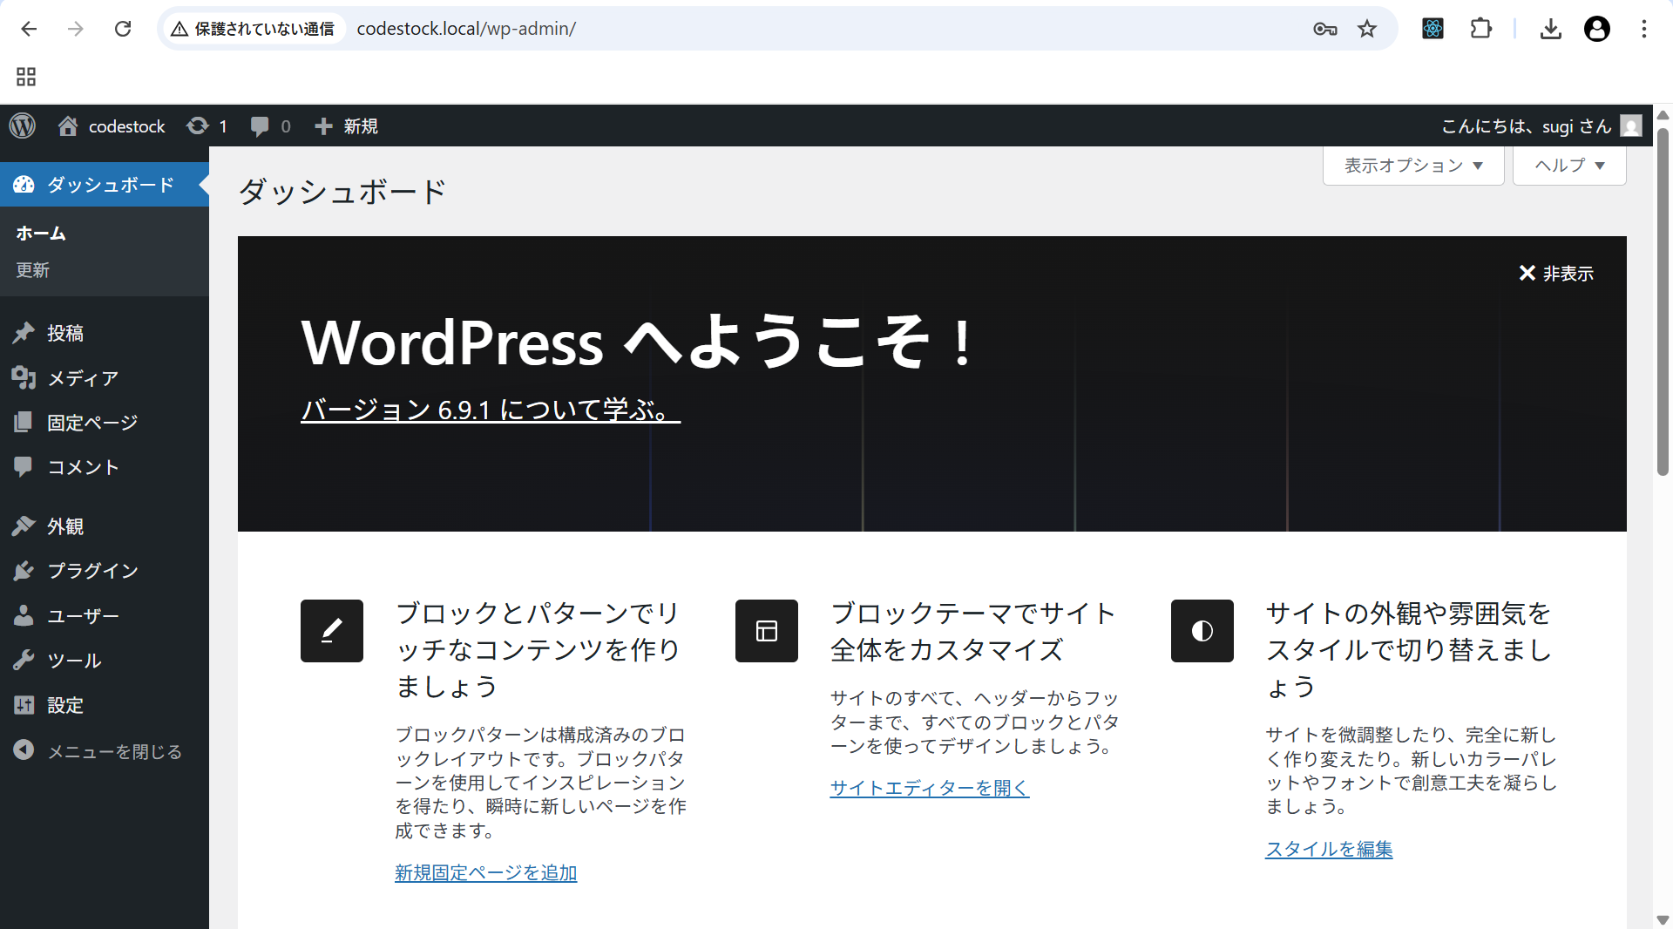Open 投稿 from the sidebar pin icon
Viewport: 1673px width, 929px height.
click(64, 333)
